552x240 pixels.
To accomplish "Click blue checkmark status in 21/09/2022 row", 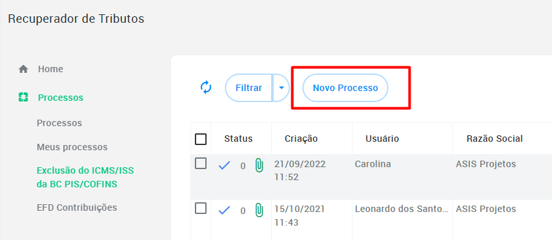I will [224, 165].
